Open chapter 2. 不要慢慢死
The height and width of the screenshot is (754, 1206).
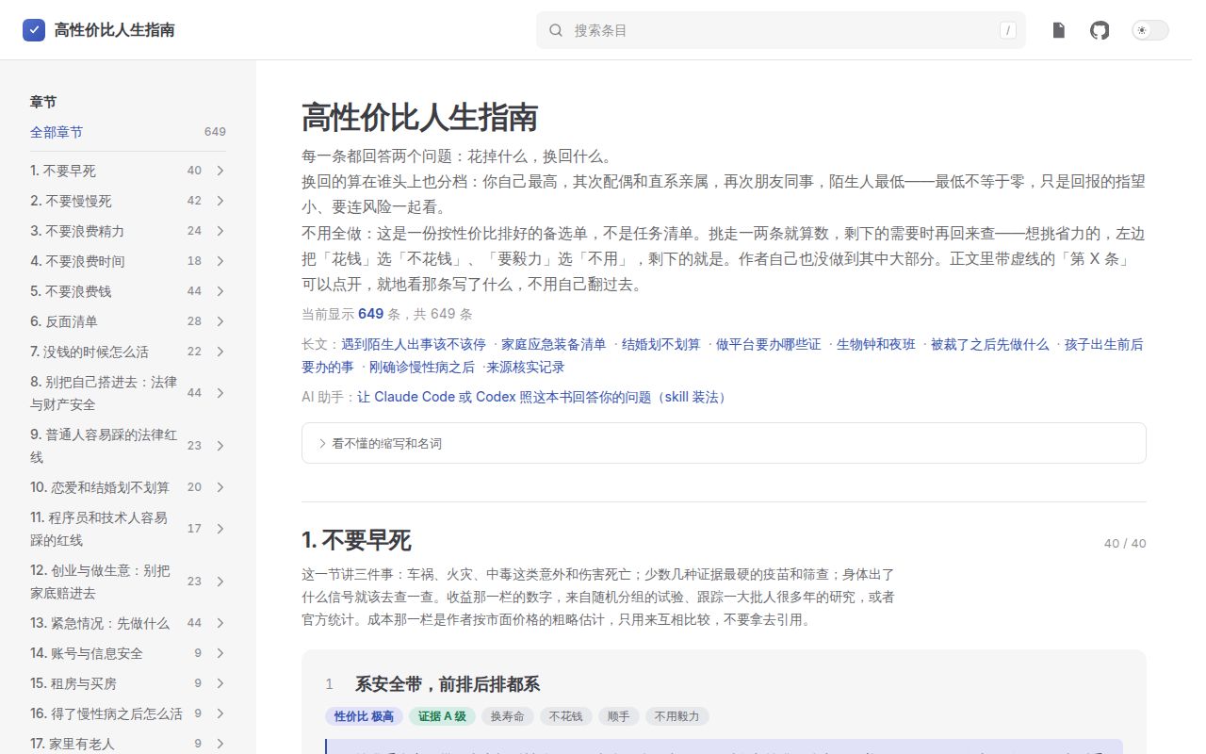pos(71,201)
